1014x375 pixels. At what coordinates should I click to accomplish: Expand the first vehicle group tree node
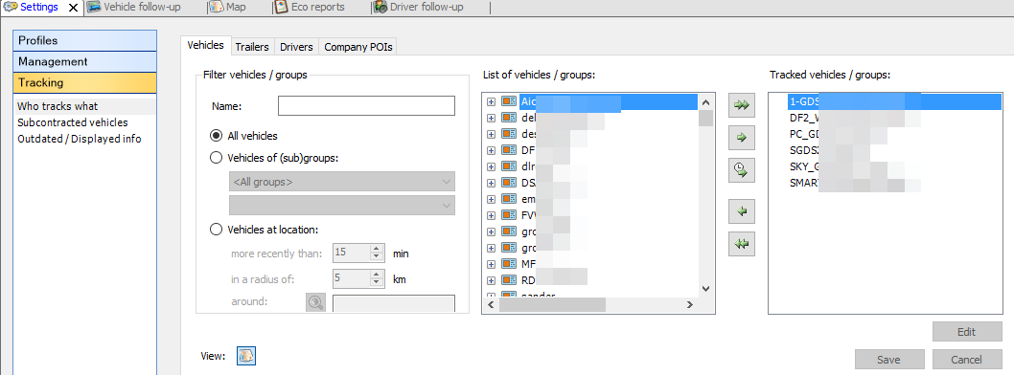[x=491, y=101]
